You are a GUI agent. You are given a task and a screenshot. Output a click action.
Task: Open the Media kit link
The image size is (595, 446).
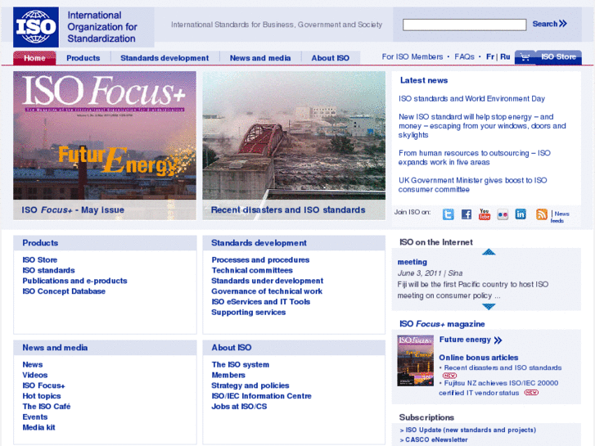[38, 427]
